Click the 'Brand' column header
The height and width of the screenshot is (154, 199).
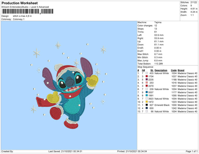pos(181,70)
